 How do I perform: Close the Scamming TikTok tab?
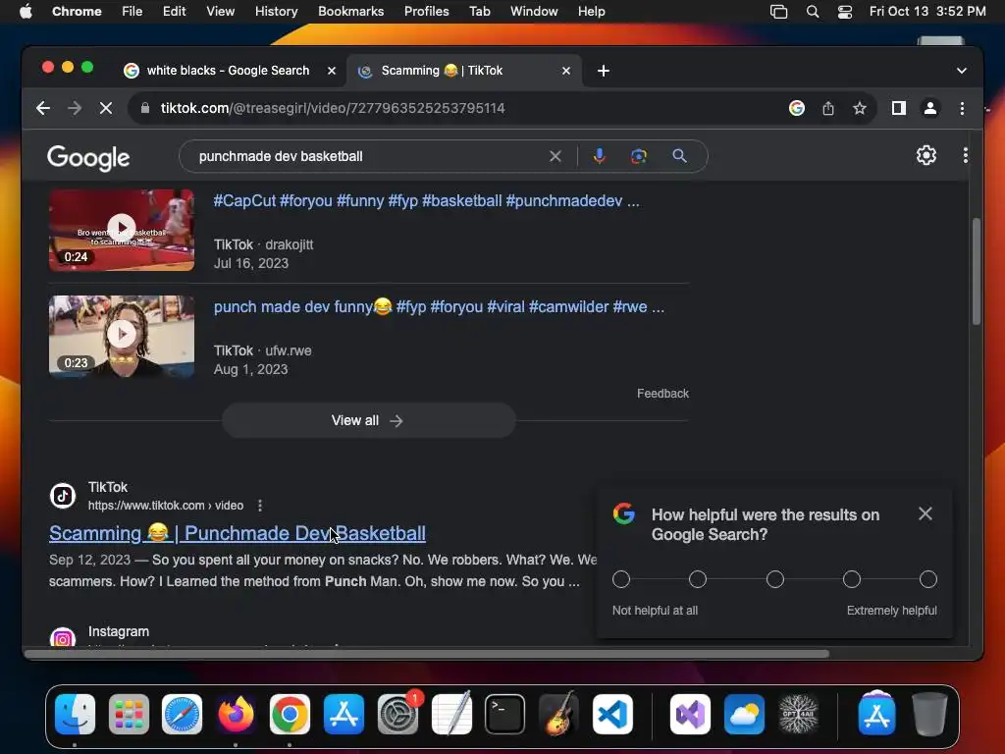pos(566,71)
